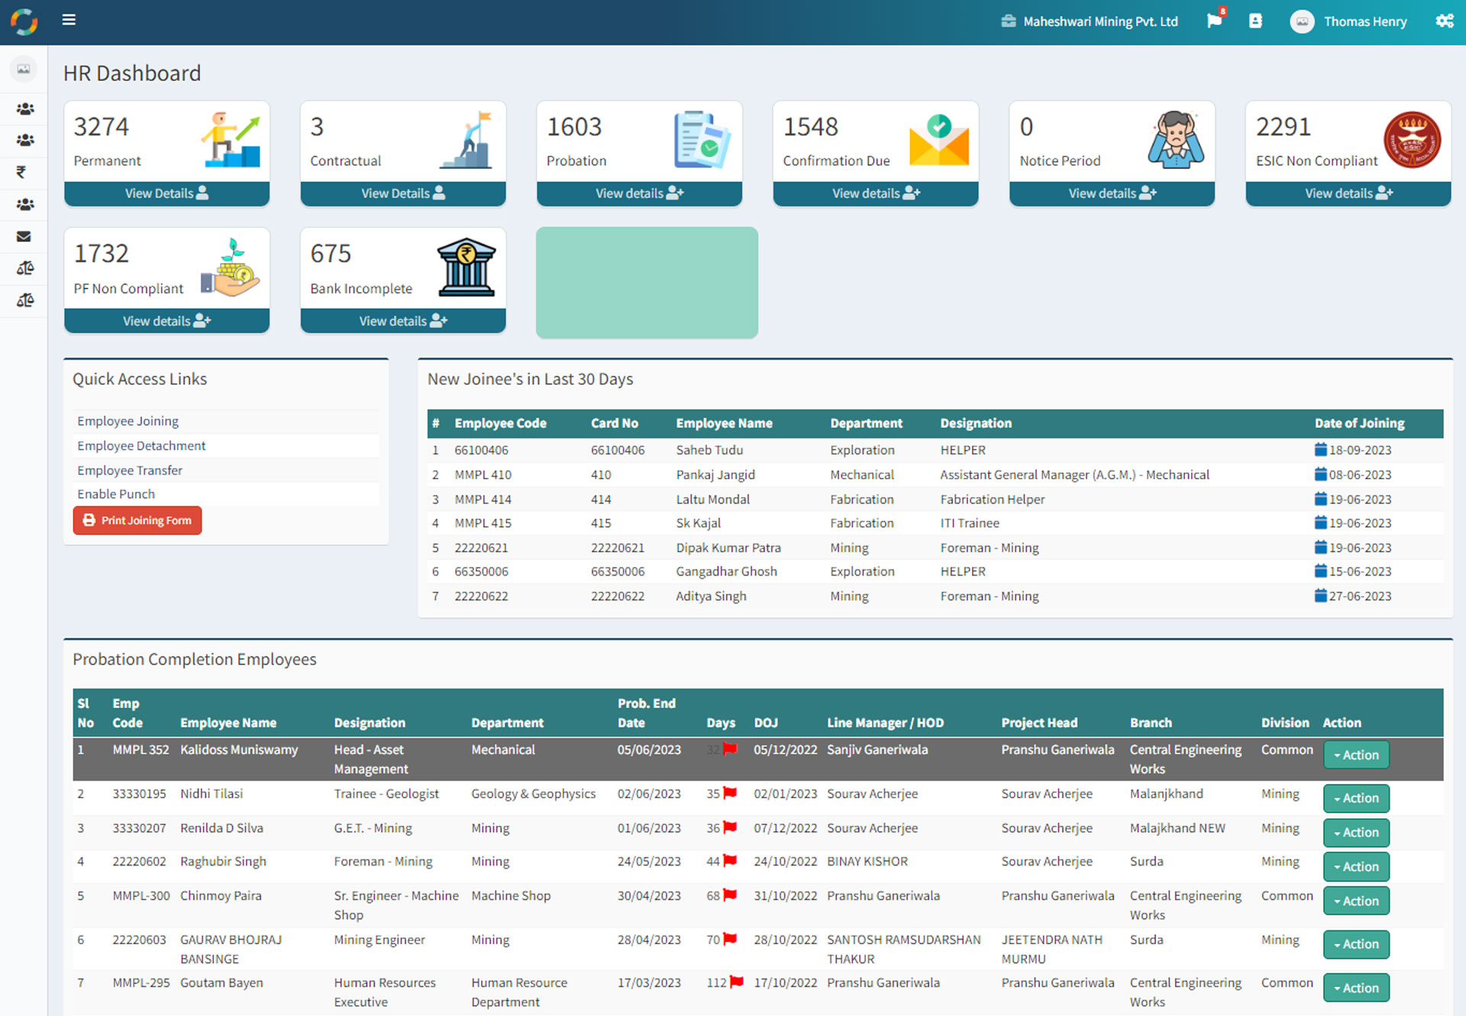Open the settings gears icon
The height and width of the screenshot is (1016, 1466).
[x=1444, y=21]
